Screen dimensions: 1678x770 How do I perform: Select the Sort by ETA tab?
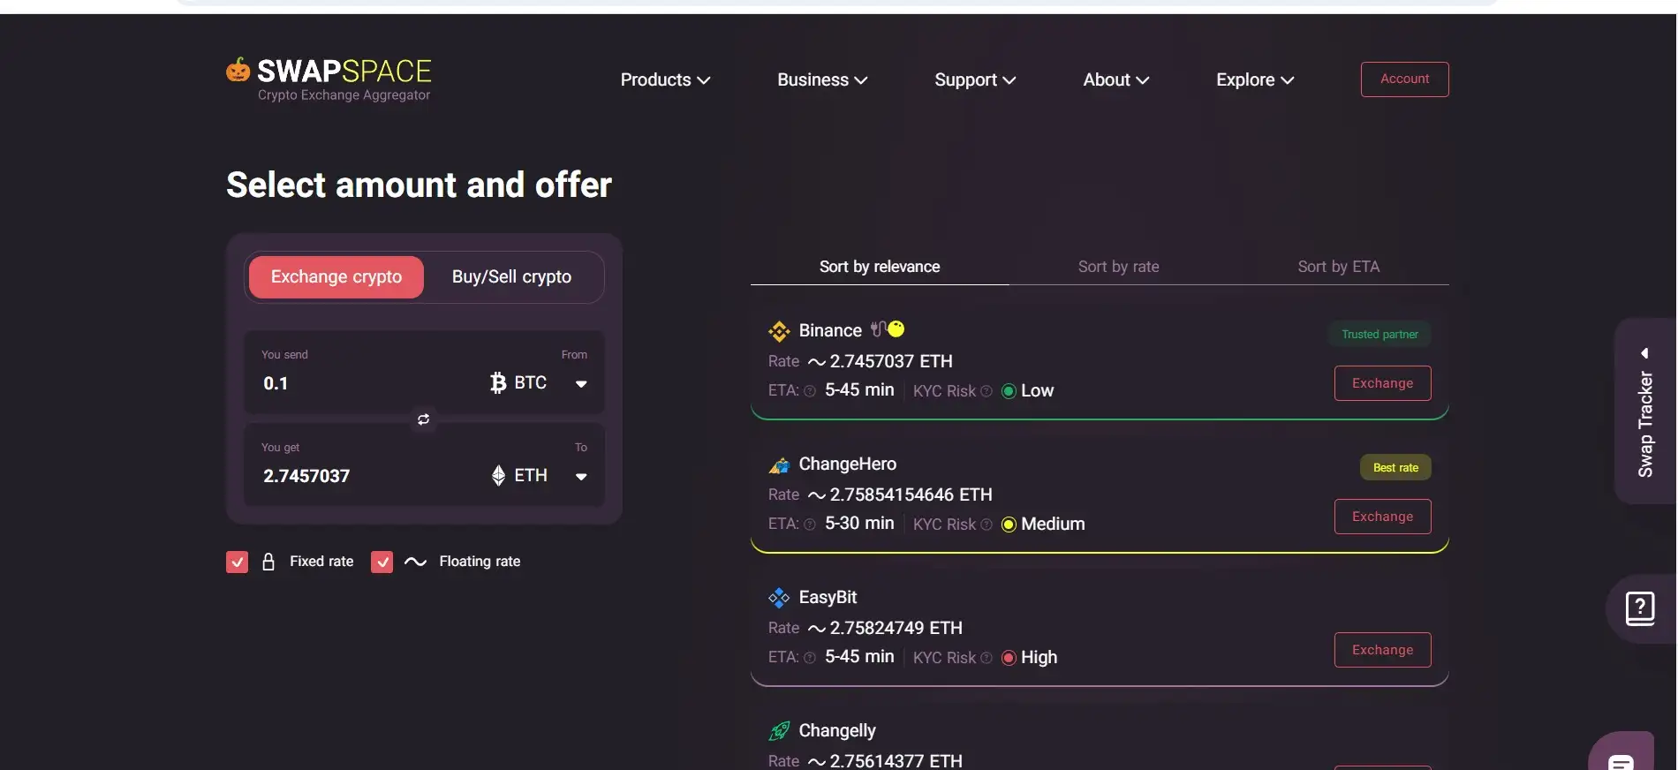[x=1338, y=267]
